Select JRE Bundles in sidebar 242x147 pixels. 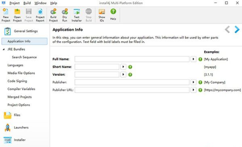tap(16, 49)
